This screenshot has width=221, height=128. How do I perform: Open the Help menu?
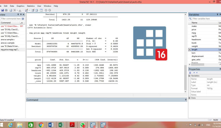pos(56,6)
